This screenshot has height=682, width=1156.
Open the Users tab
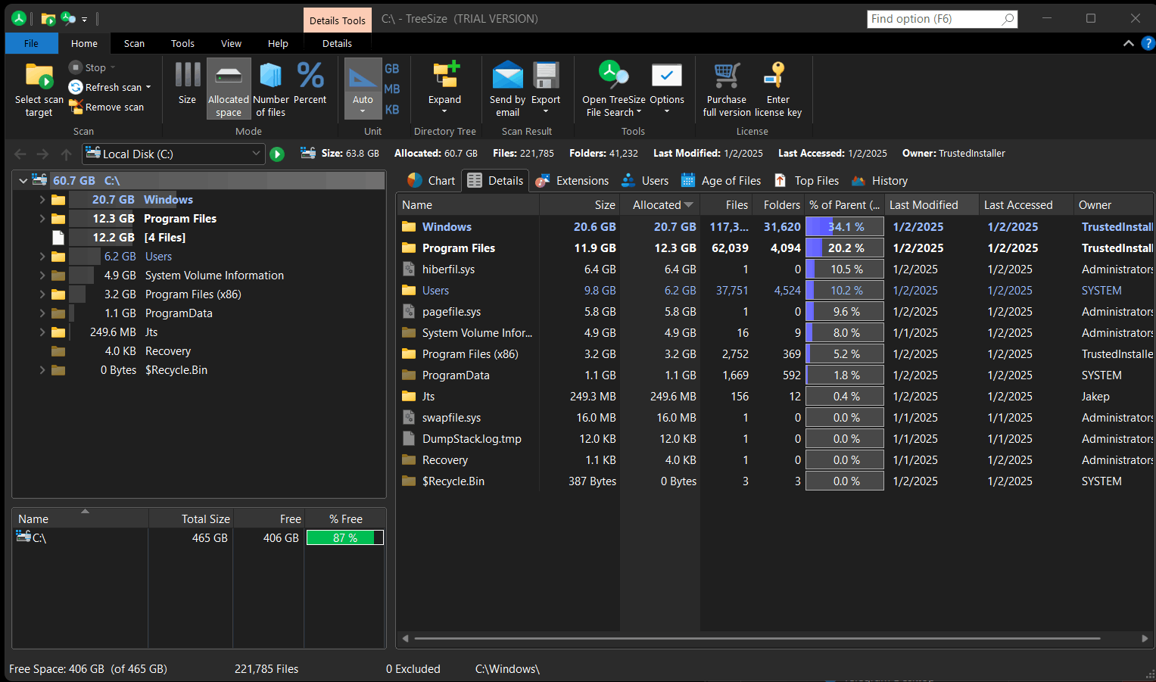[645, 180]
